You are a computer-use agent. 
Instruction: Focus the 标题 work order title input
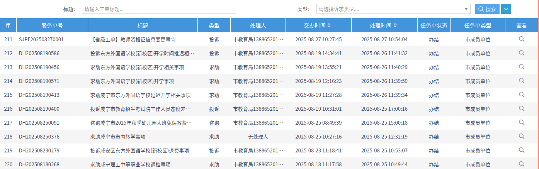159,9
